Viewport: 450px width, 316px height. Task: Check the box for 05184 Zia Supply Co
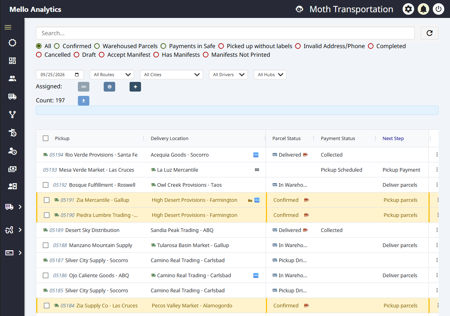tap(47, 306)
